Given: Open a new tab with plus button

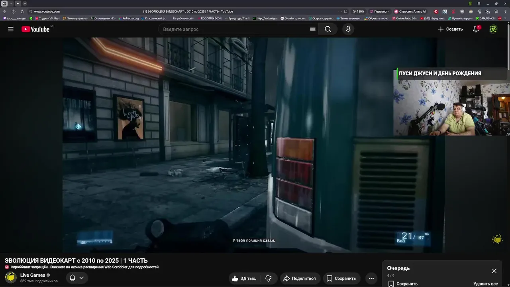Looking at the screenshot, I should (25, 4).
